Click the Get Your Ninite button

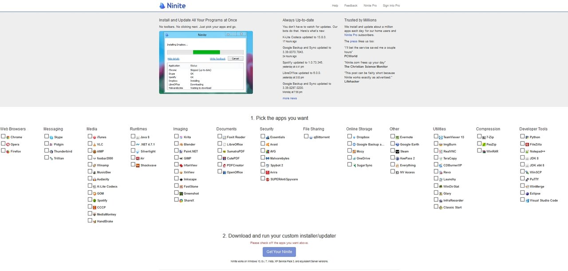[x=279, y=252]
